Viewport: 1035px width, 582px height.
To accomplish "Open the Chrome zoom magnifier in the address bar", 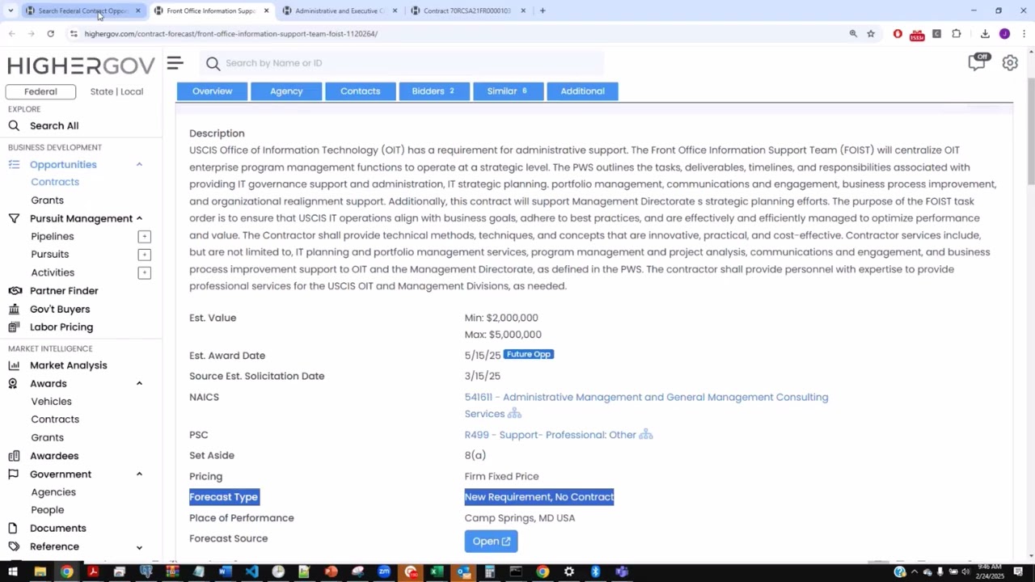I will (x=853, y=34).
